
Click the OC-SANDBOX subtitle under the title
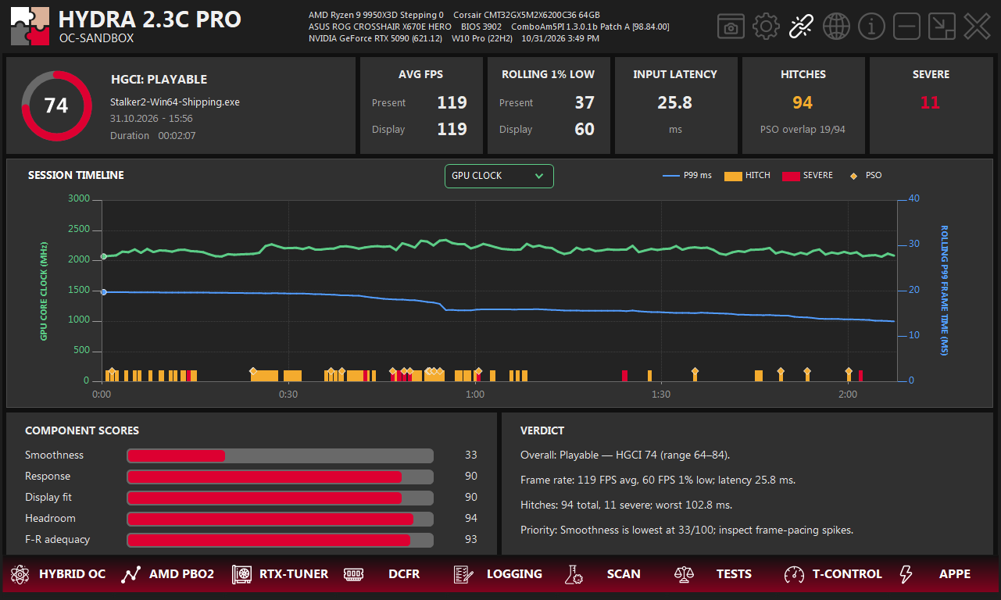tap(96, 37)
